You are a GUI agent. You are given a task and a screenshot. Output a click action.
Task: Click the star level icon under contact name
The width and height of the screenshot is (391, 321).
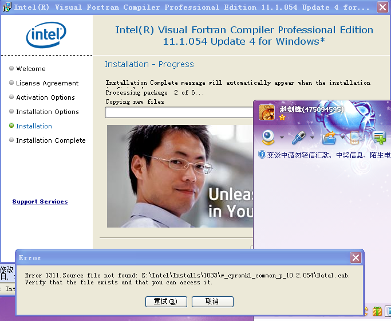click(x=282, y=118)
